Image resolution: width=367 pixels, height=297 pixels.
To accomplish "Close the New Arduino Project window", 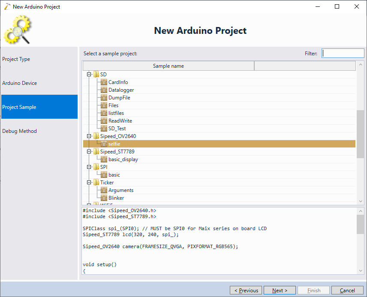I will click(x=356, y=6).
